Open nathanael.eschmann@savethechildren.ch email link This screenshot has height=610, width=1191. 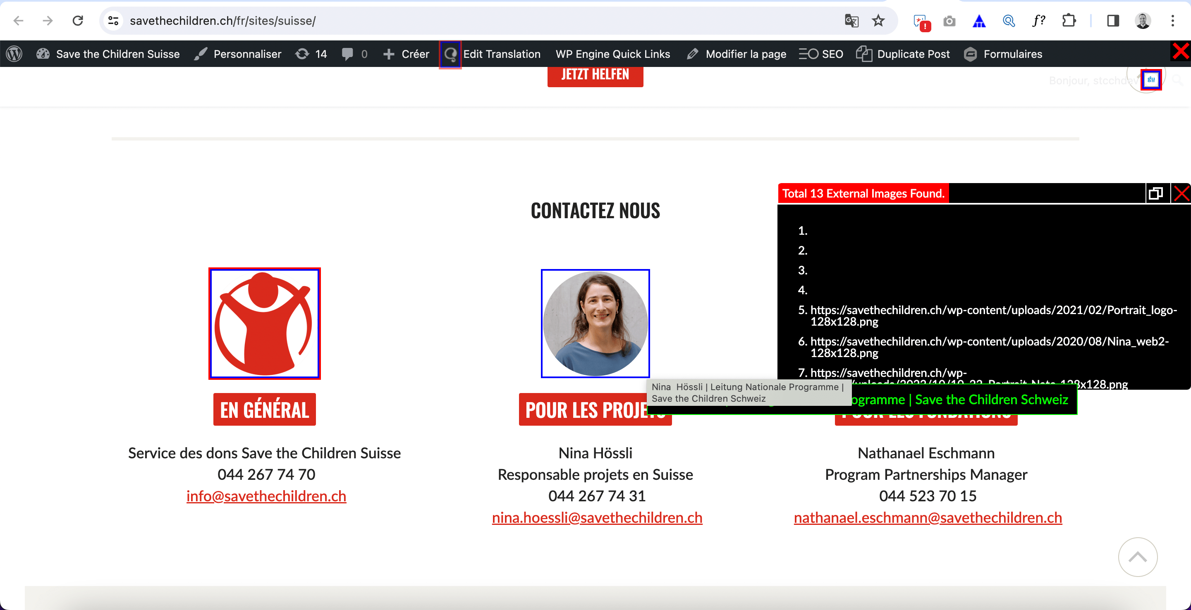tap(928, 517)
